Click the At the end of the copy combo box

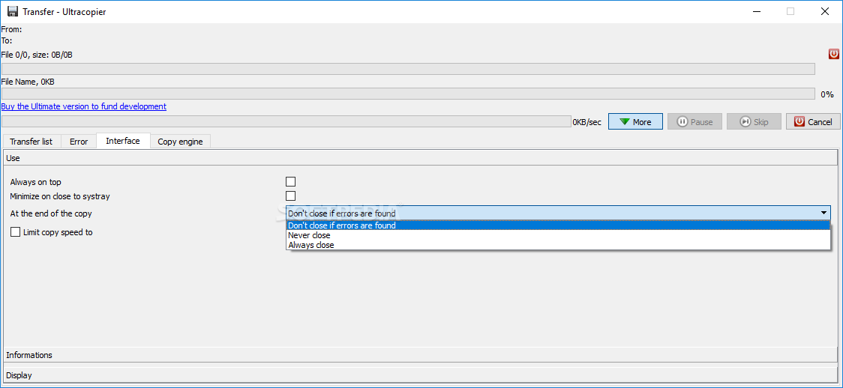558,213
